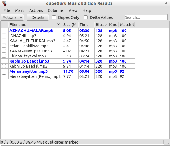Screen dimensions: 170x146
Task: Select the Mersalaayitten.mp3 reference row
Action: pos(68,71)
